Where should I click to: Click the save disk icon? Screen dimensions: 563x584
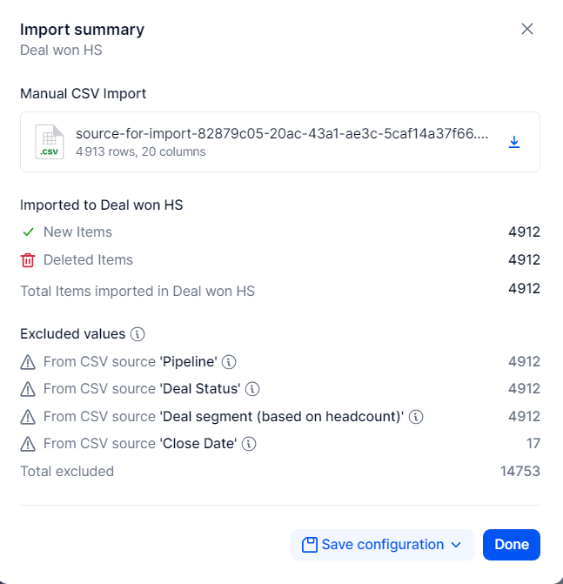(310, 545)
